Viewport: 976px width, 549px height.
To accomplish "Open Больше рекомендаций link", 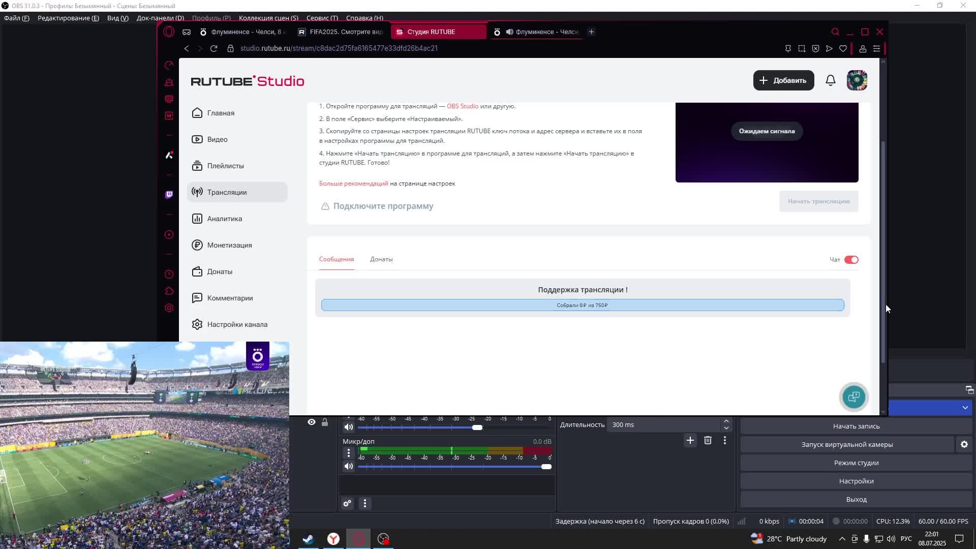I will 353,184.
